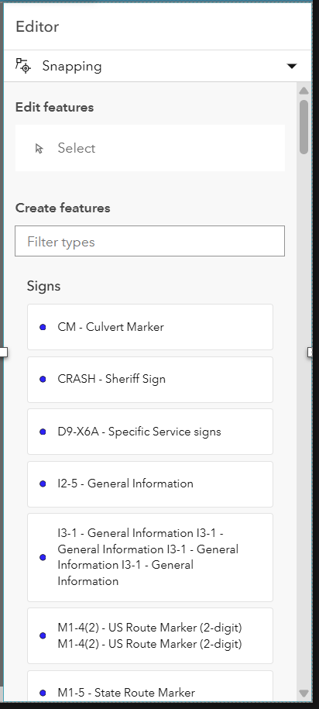This screenshot has width=319, height=709.
Task: Click the scrollbar down arrow
Action: click(x=304, y=694)
